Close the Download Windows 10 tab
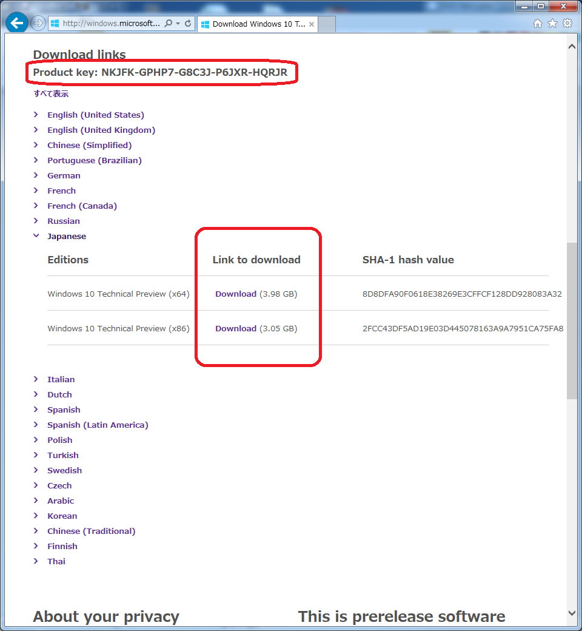This screenshot has width=582, height=631. pos(312,24)
